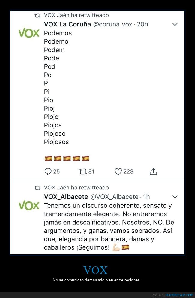Viewport: 195px width, 298px height.
Task: Expand the options chevron on the VOX_Albacete tweet
Action: tap(175, 197)
